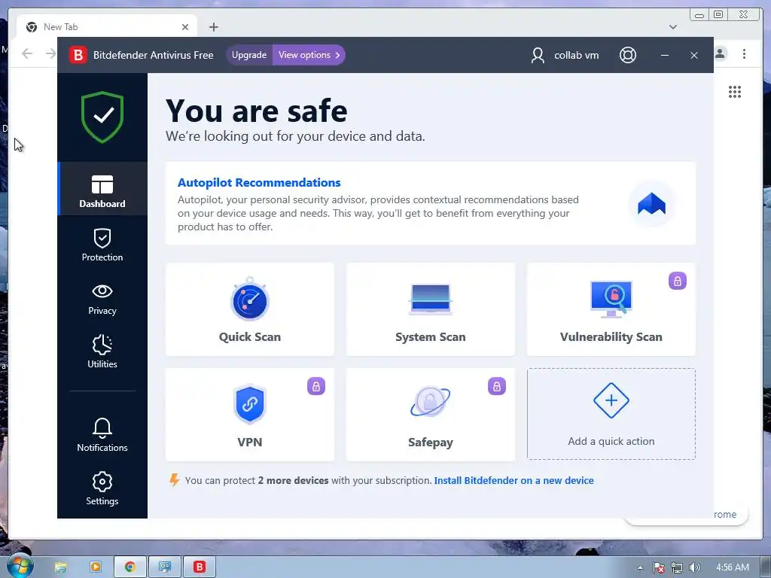Viewport: 771px width, 578px height.
Task: Show the Notifications panel
Action: 102,434
